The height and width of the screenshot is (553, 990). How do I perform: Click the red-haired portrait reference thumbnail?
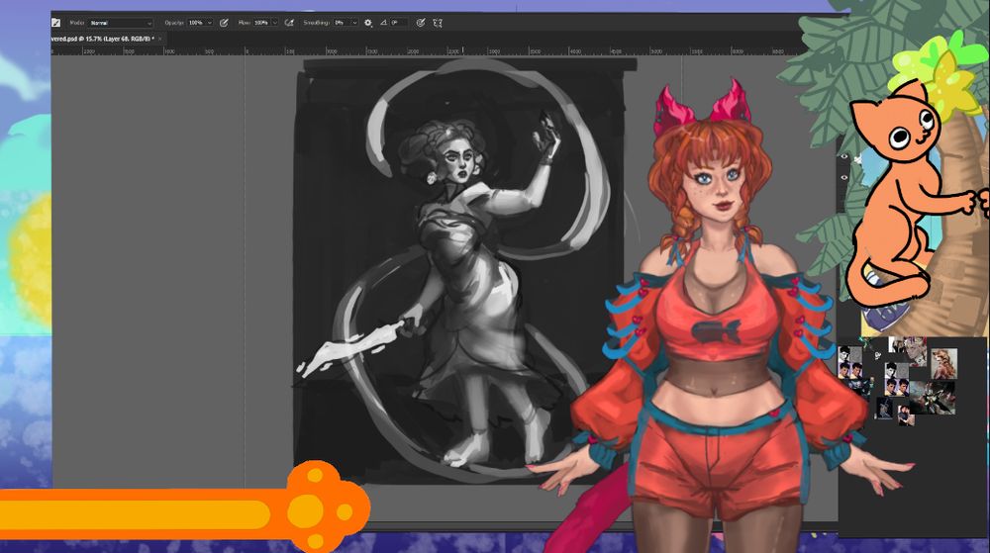(943, 364)
